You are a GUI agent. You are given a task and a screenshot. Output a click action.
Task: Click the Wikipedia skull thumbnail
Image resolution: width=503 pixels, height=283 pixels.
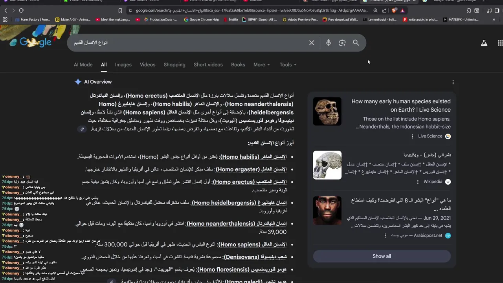click(x=327, y=165)
